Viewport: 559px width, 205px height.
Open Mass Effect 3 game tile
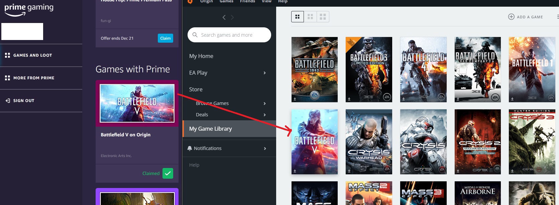tap(423, 193)
